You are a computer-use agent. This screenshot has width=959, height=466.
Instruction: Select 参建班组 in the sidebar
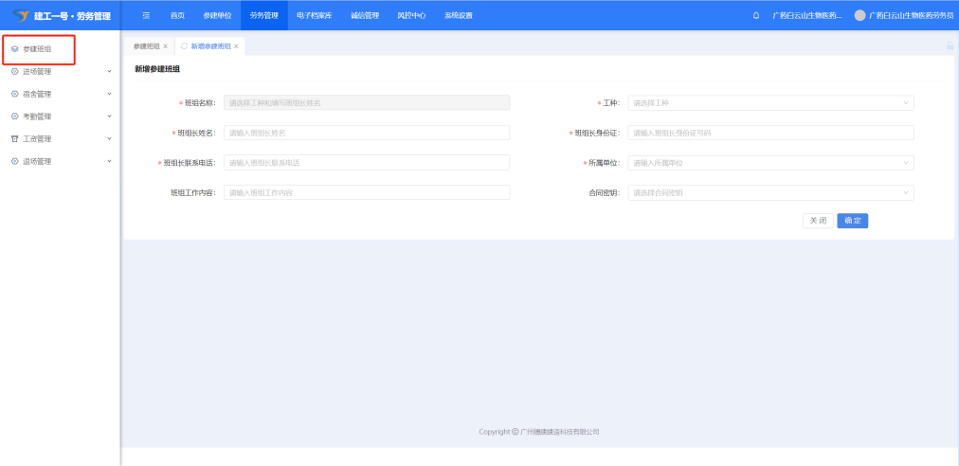pos(38,48)
